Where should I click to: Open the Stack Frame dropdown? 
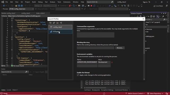[x=113, y=9]
